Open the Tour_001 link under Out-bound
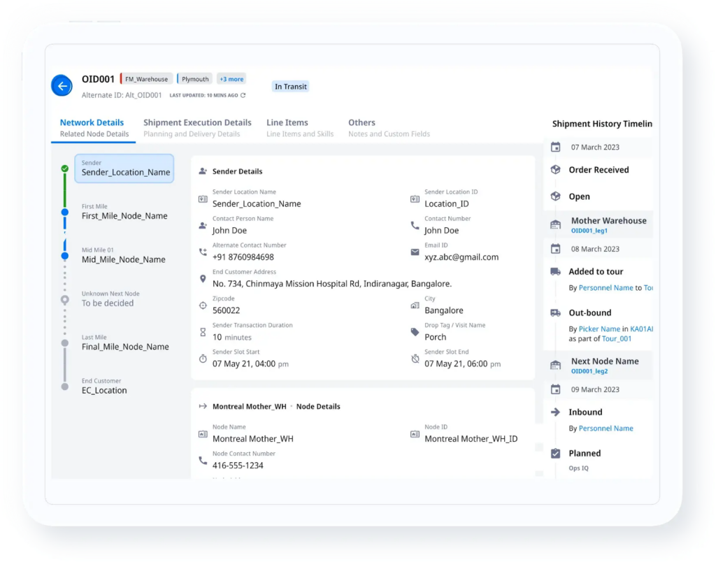This screenshot has height=562, width=716. 617,339
